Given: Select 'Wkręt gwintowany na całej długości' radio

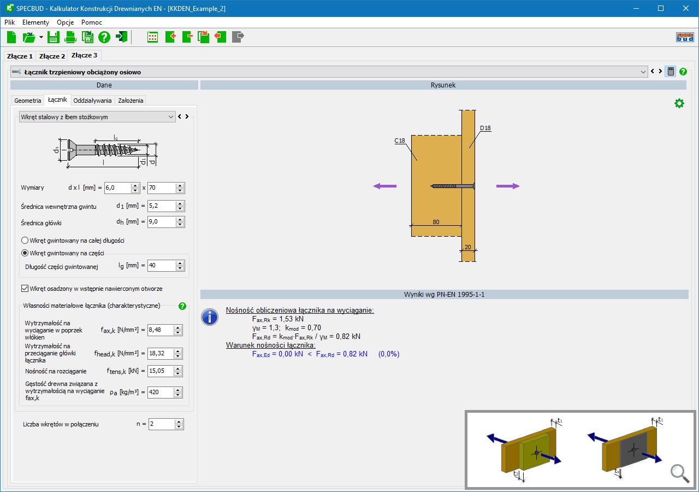Looking at the screenshot, I should coord(25,241).
